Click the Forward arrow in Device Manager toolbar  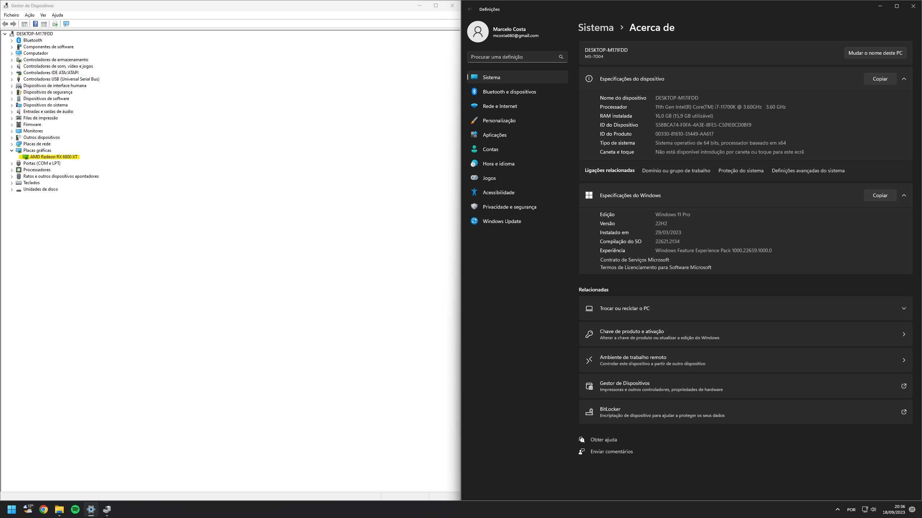pyautogui.click(x=13, y=24)
